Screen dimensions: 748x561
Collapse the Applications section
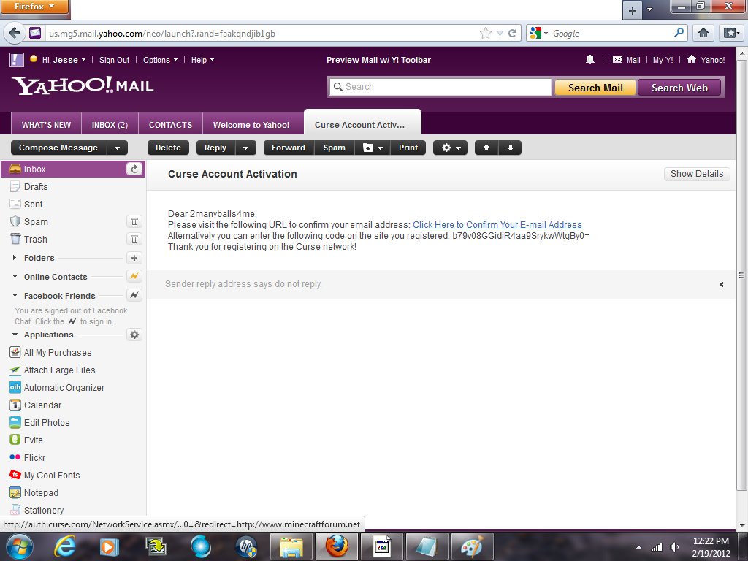point(15,335)
